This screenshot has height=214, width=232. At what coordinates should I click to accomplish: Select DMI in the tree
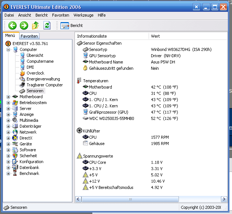[x=30, y=67]
